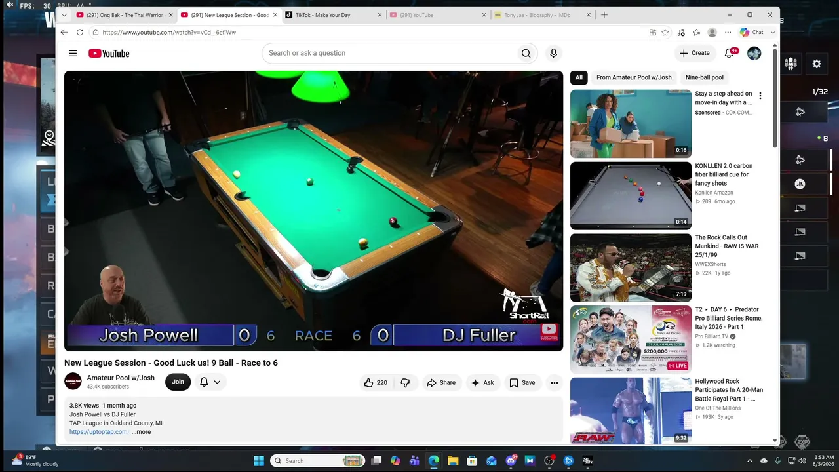Open the weather widget showing Mostly cloudy
The height and width of the screenshot is (472, 839).
(36, 461)
